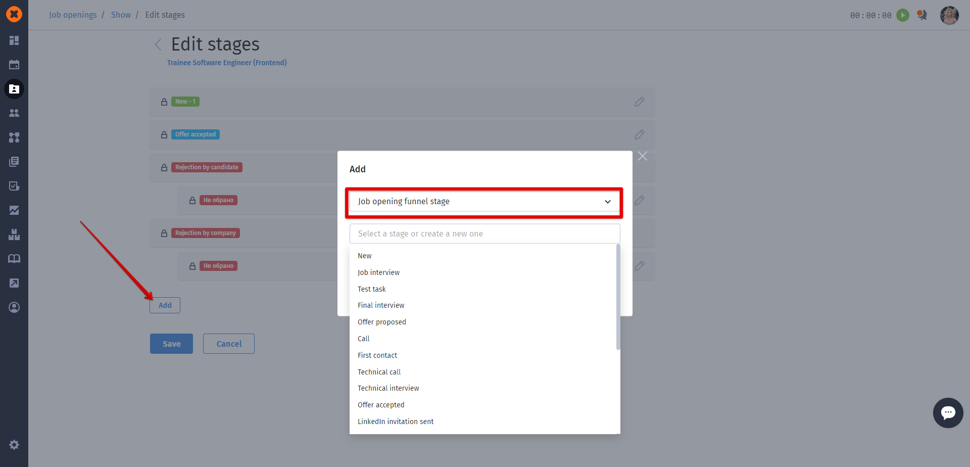The width and height of the screenshot is (970, 467).
Task: Go back using the arrow beside Edit stages
Action: pyautogui.click(x=158, y=44)
